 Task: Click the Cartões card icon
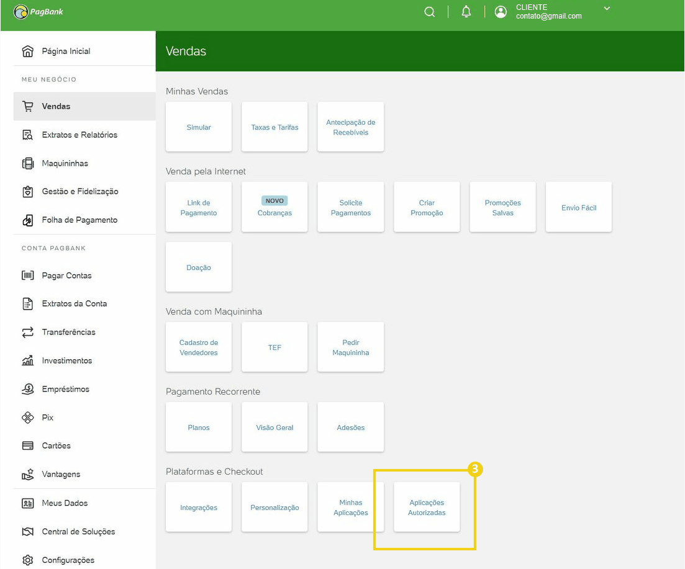click(27, 446)
